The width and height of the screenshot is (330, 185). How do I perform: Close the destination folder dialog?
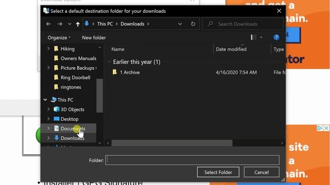[x=279, y=11]
